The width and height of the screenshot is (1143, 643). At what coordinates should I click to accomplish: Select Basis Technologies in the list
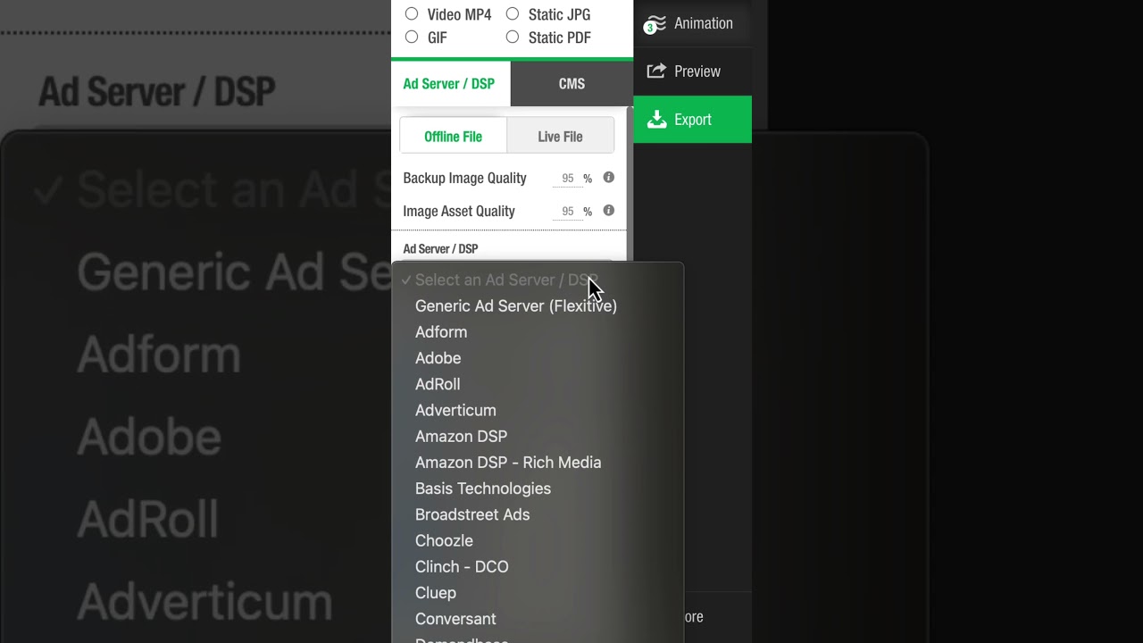(538, 489)
